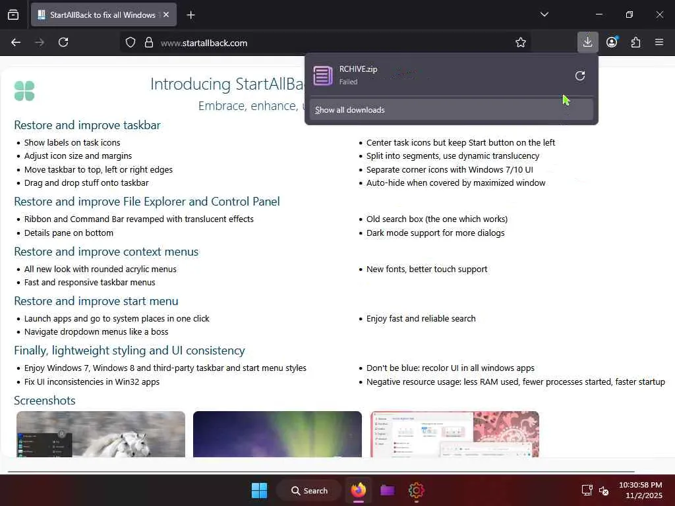
Task: Go back to the previous page
Action: pyautogui.click(x=16, y=42)
